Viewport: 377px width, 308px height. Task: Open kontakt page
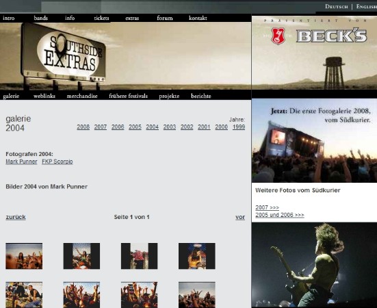(x=198, y=18)
